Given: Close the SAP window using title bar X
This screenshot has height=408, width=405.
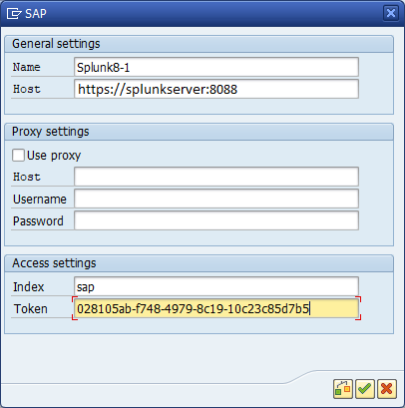Looking at the screenshot, I should point(391,13).
